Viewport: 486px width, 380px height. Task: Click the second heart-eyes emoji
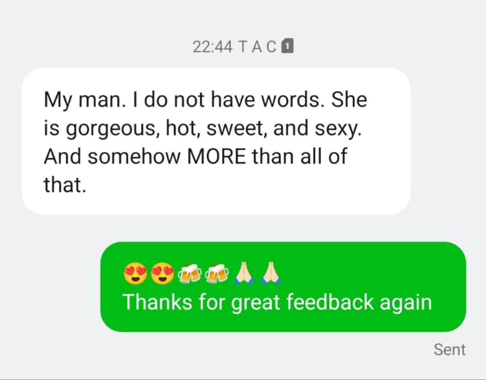(163, 273)
